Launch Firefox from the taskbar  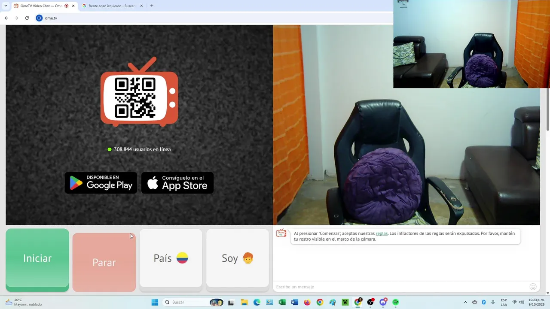click(307, 302)
